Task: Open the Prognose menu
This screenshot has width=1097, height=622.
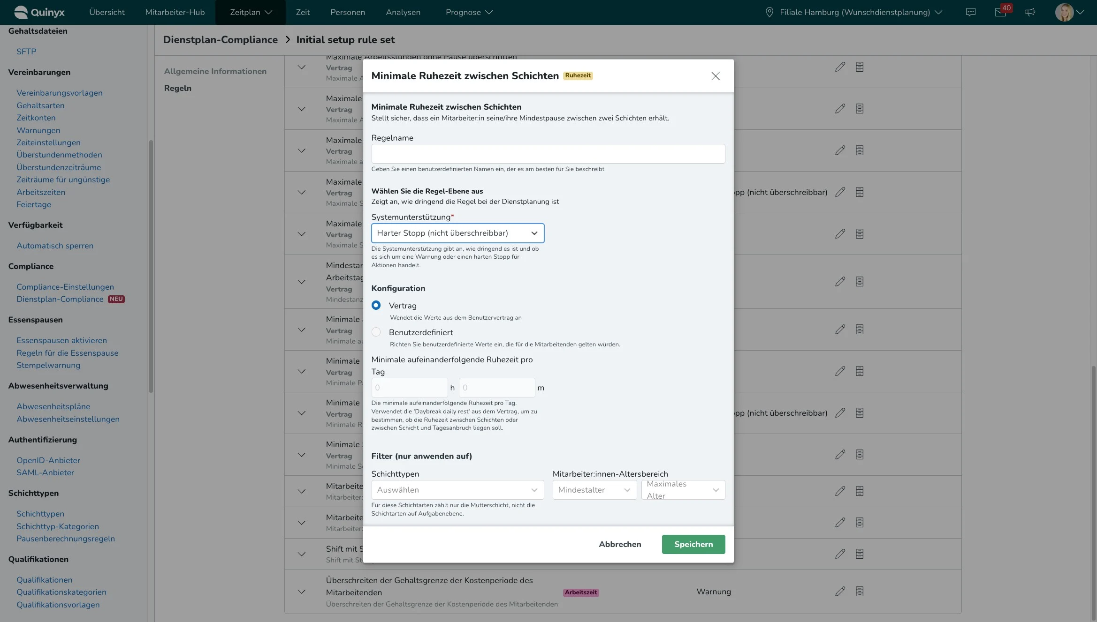Action: point(469,12)
